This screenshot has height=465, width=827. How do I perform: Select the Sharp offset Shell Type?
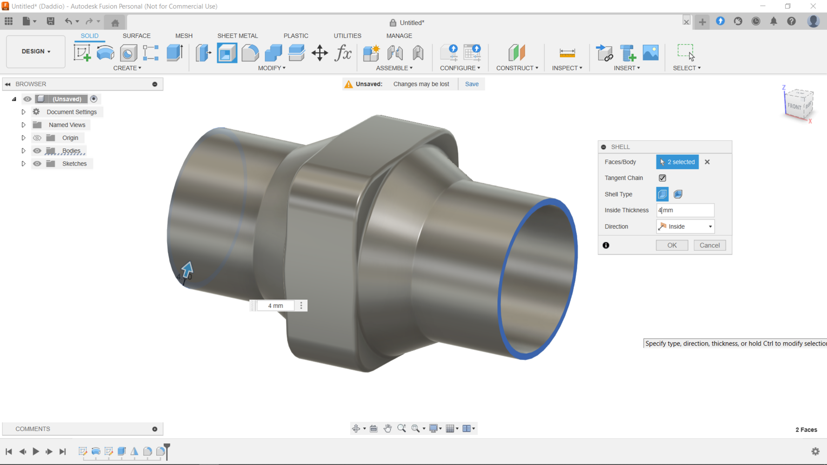pos(662,194)
